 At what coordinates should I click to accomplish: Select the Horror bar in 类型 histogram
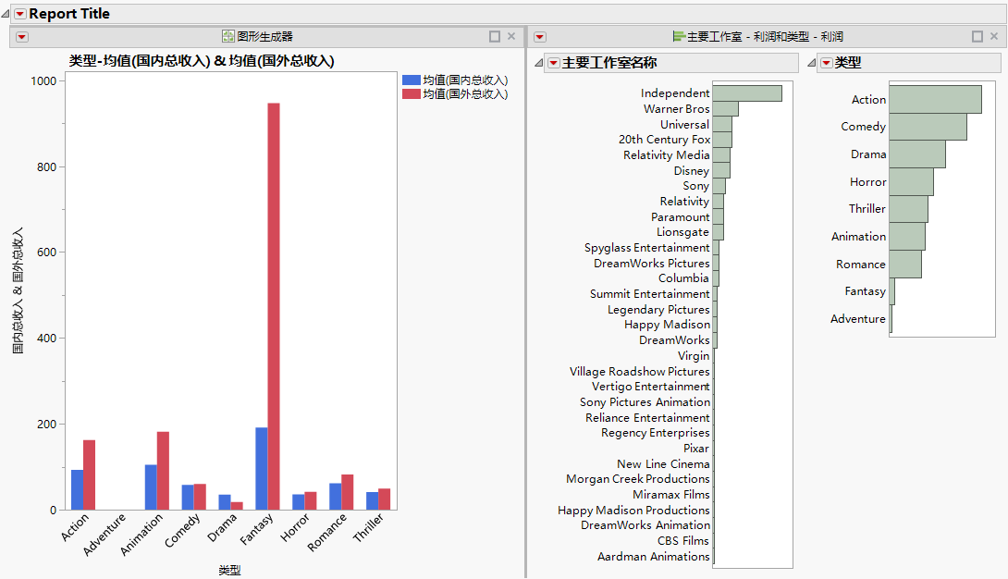[x=911, y=182]
